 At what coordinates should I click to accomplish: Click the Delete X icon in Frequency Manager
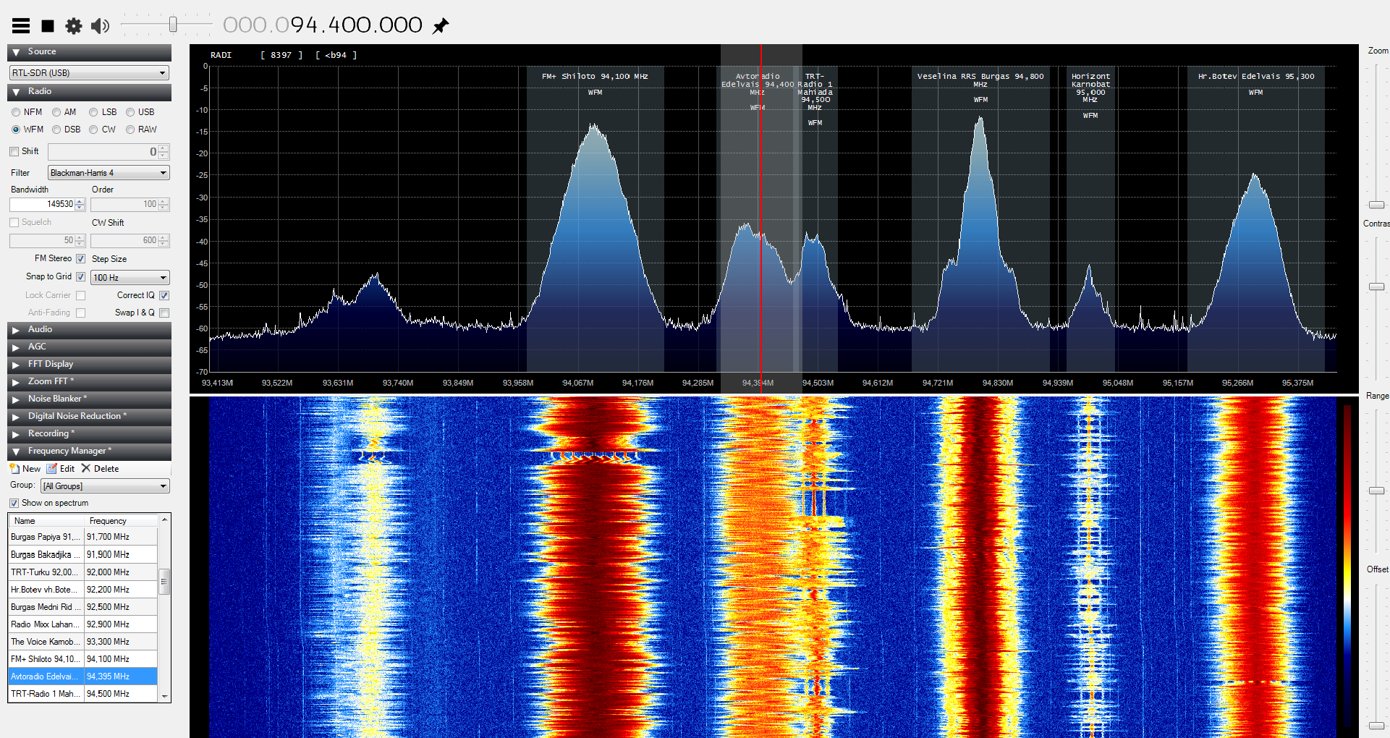86,469
